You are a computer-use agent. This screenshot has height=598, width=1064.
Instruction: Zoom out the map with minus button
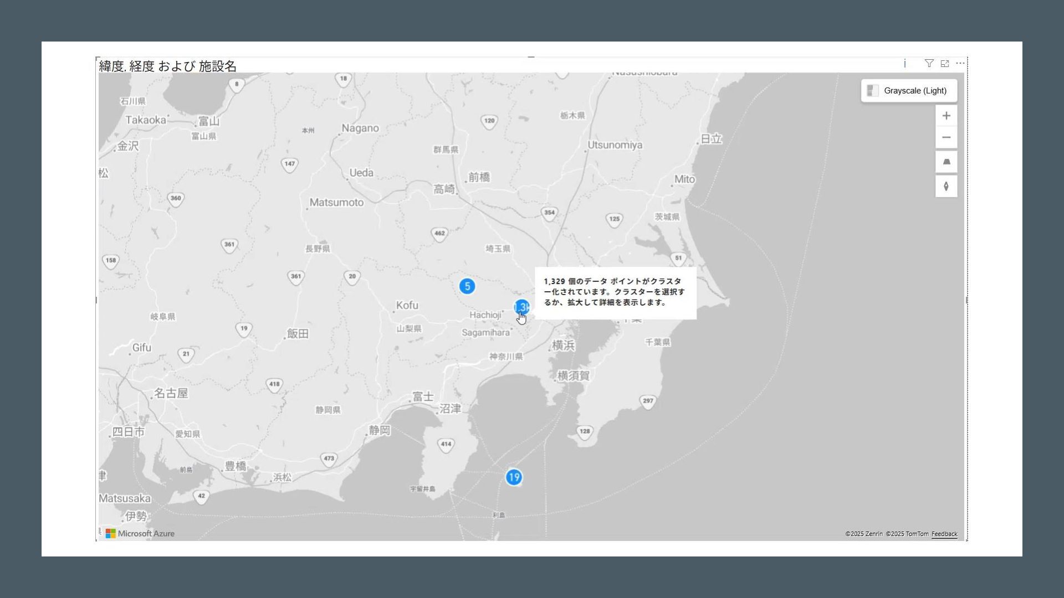(946, 137)
